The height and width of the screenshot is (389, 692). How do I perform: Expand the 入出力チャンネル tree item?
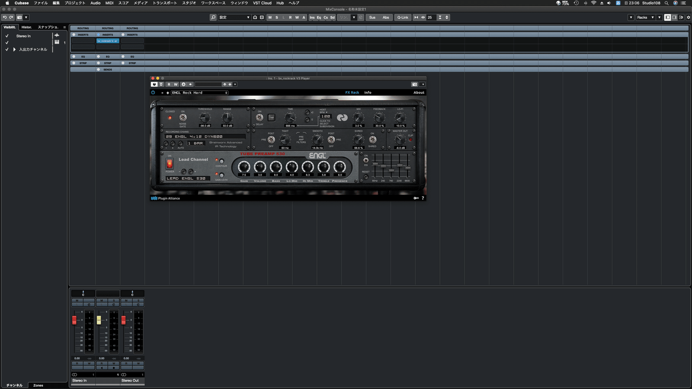click(14, 49)
